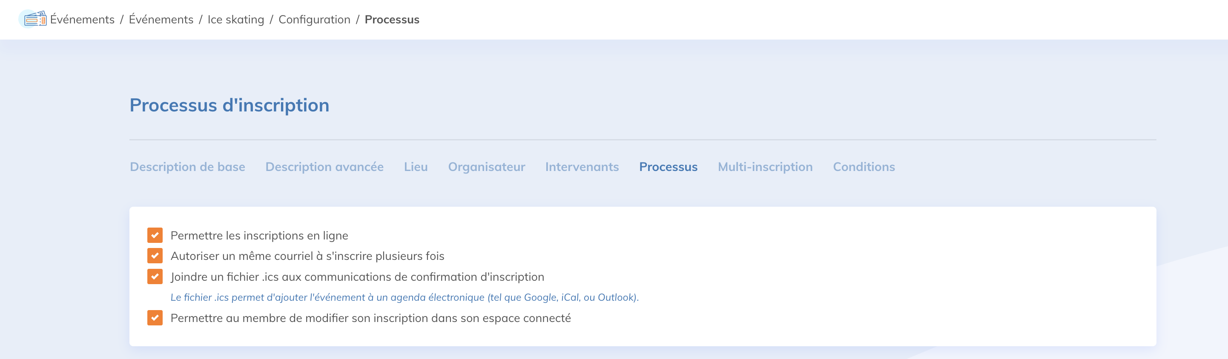Screen dimensions: 1228x359
Task: Switch to Description de base tab
Action: coord(187,167)
